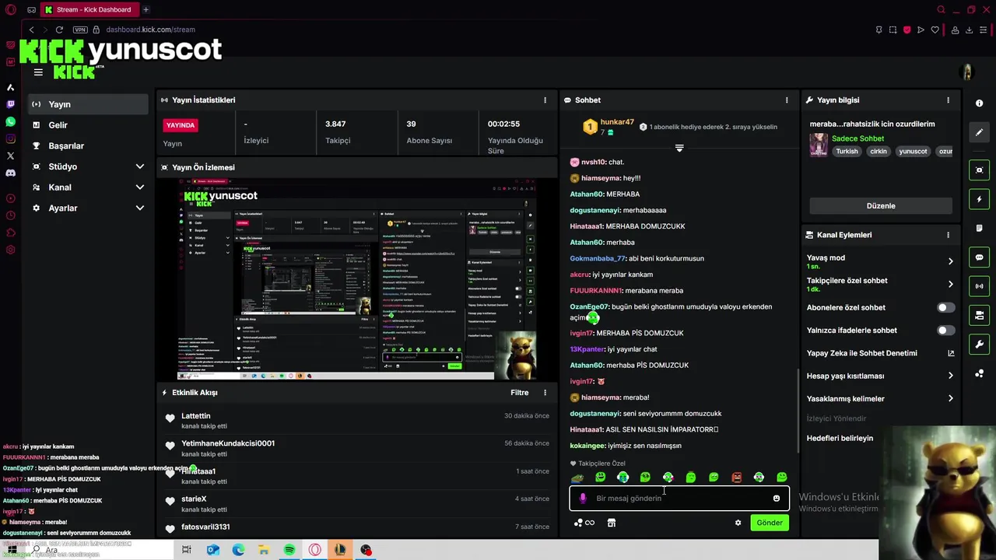The height and width of the screenshot is (560, 996).
Task: Click the Hedefleri belirleyin option
Action: click(x=840, y=438)
